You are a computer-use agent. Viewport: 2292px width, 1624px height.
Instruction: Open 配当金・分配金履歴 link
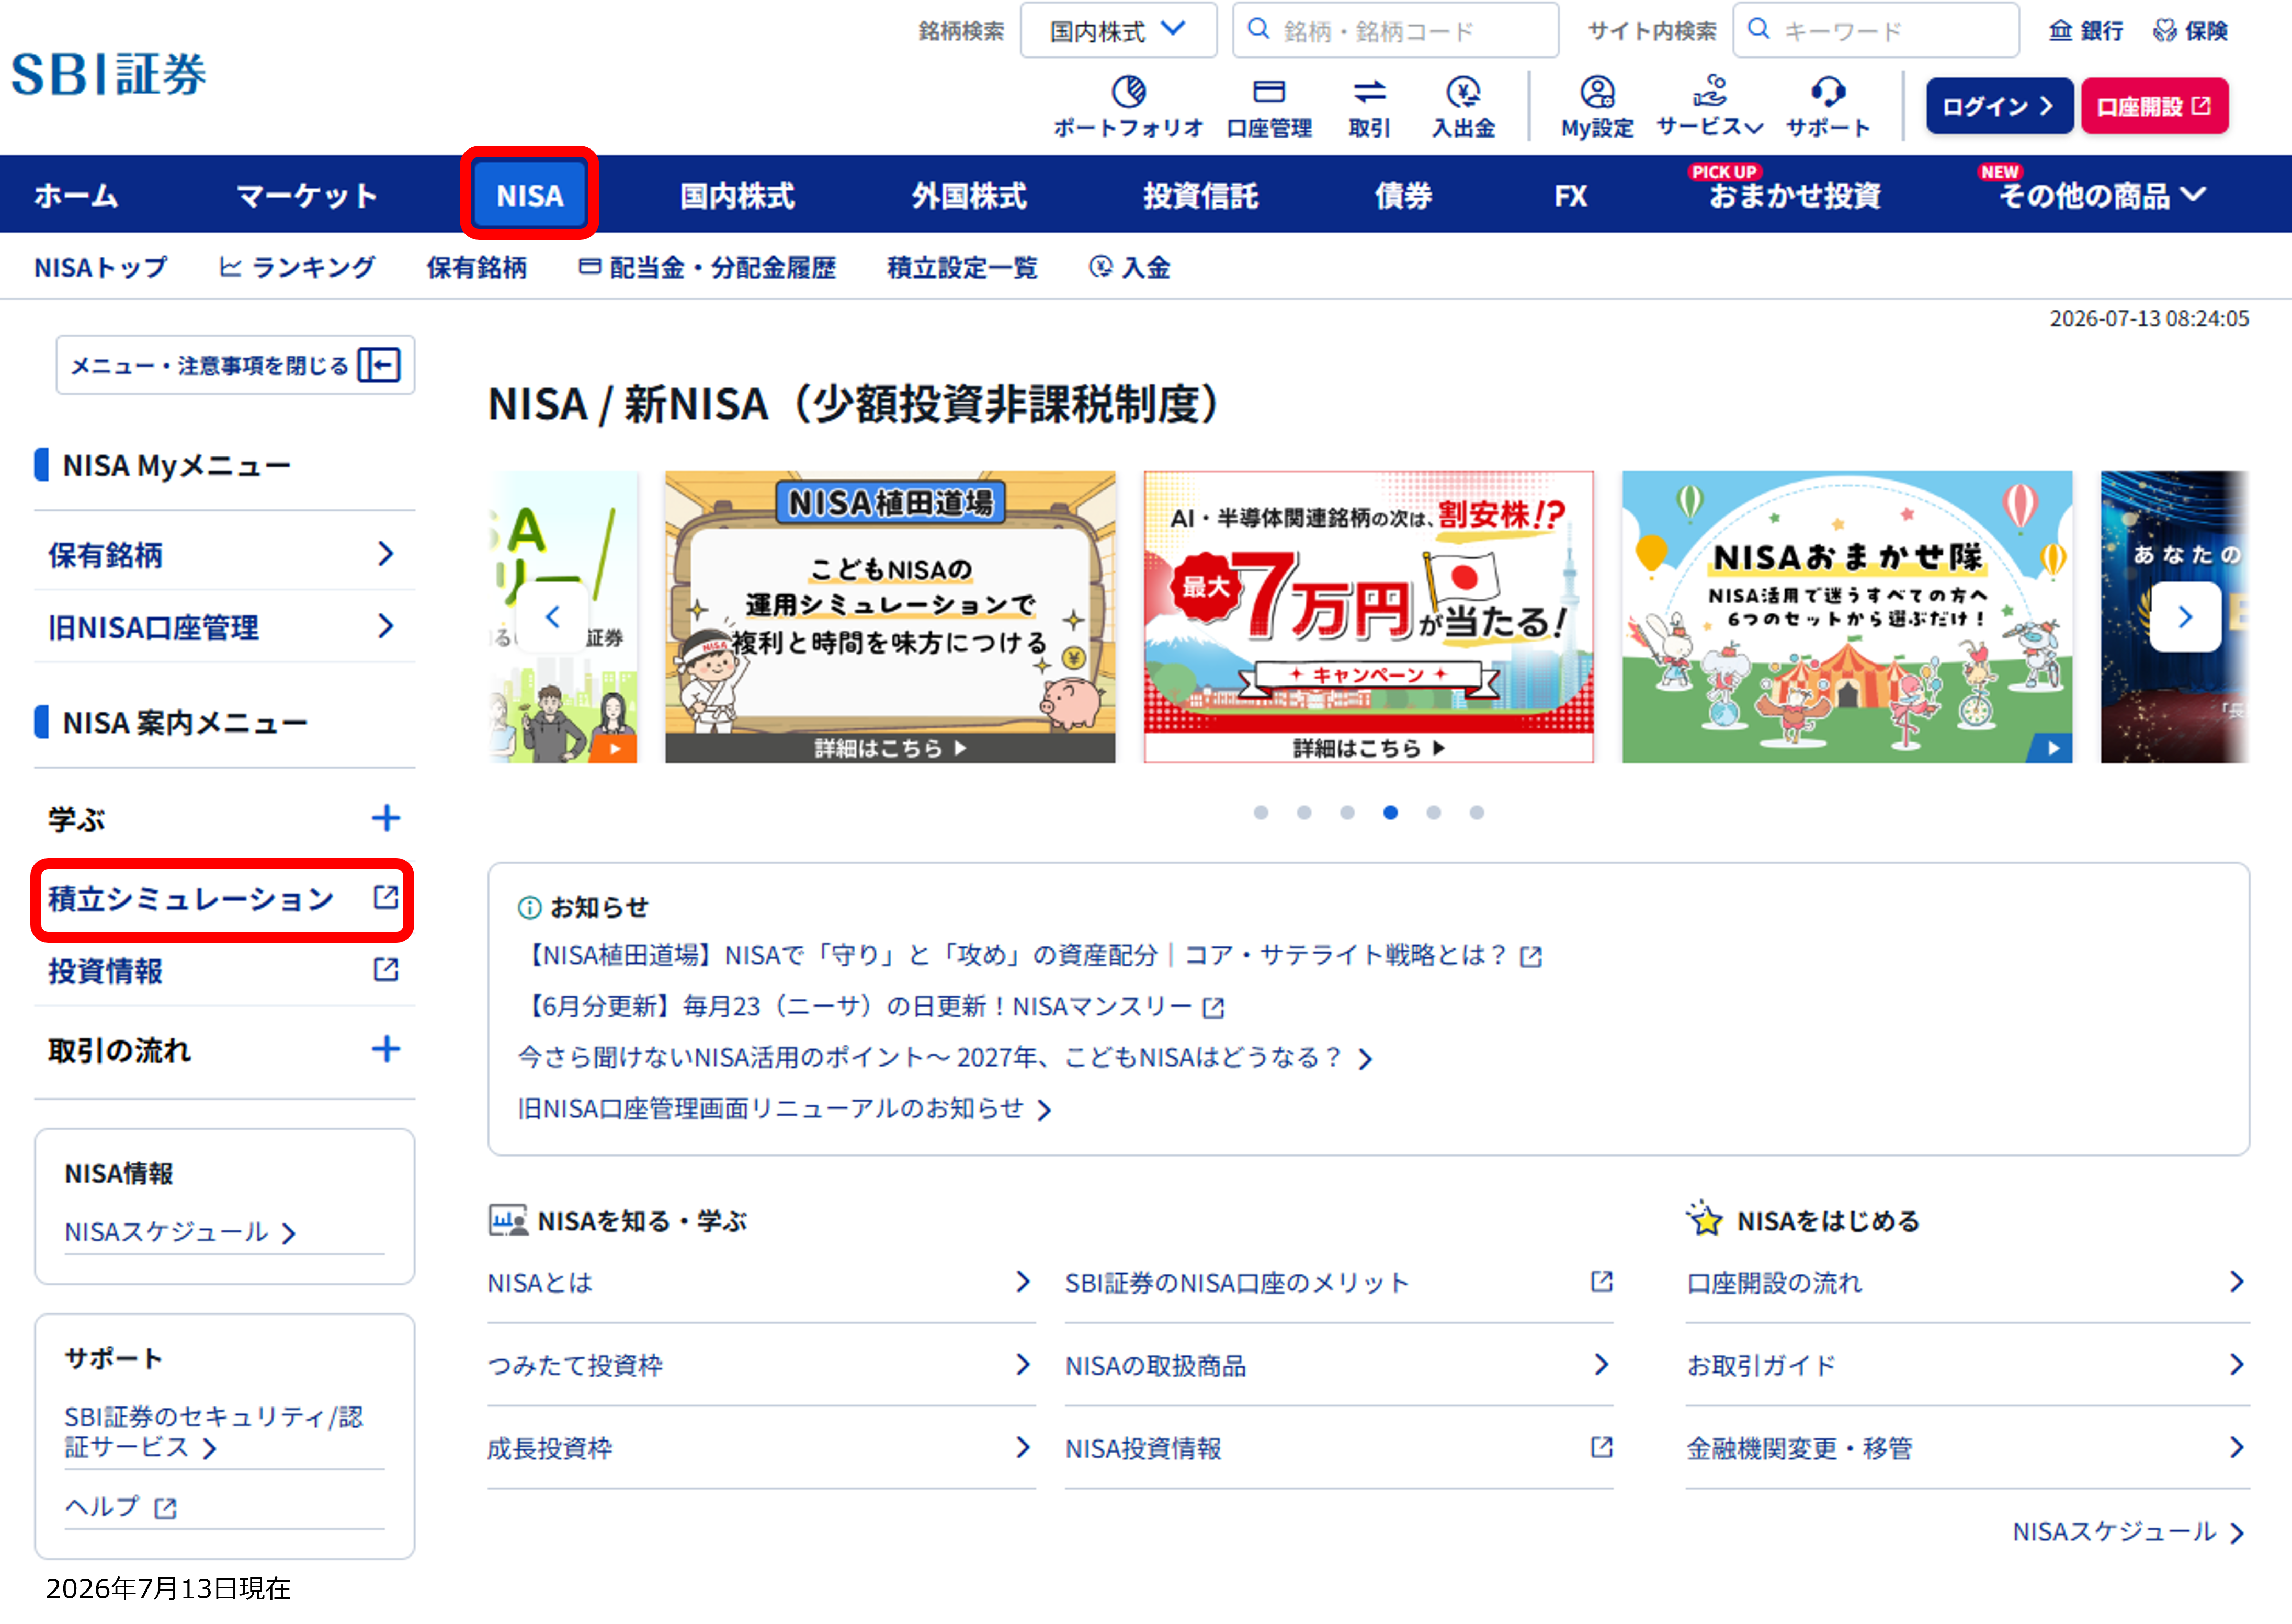pyautogui.click(x=707, y=267)
